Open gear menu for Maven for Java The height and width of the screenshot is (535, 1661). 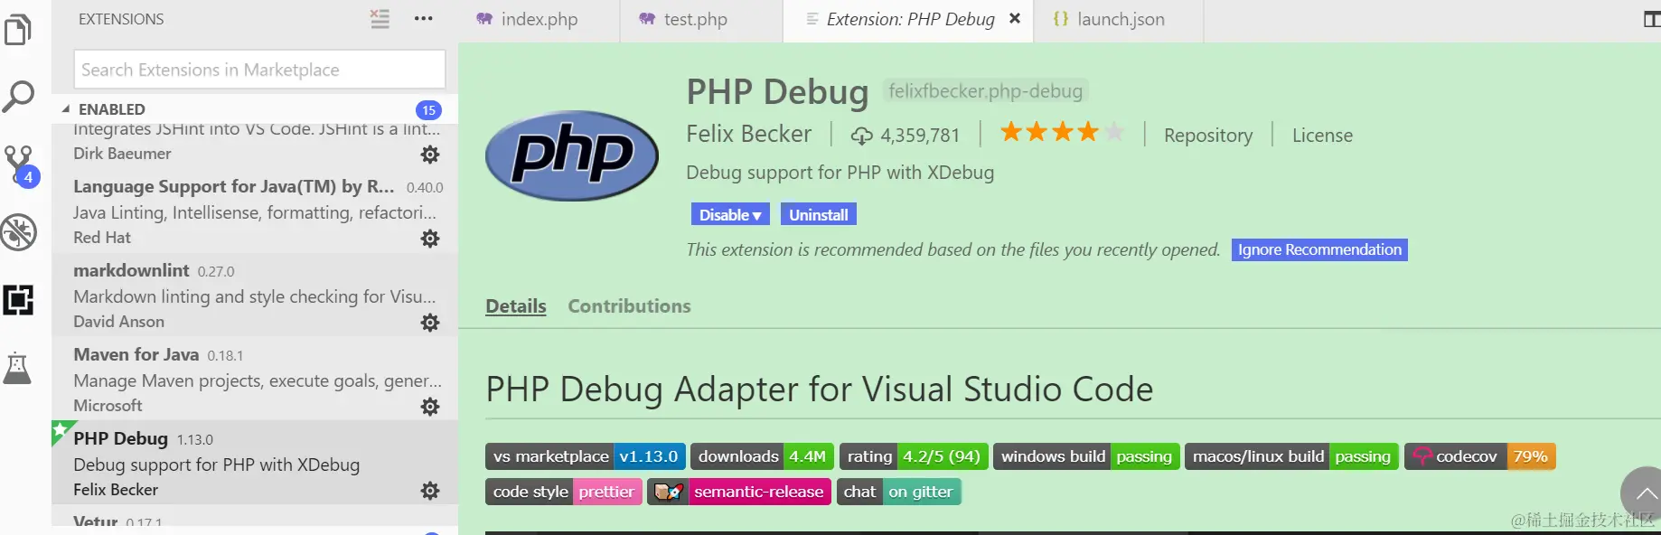(x=430, y=407)
